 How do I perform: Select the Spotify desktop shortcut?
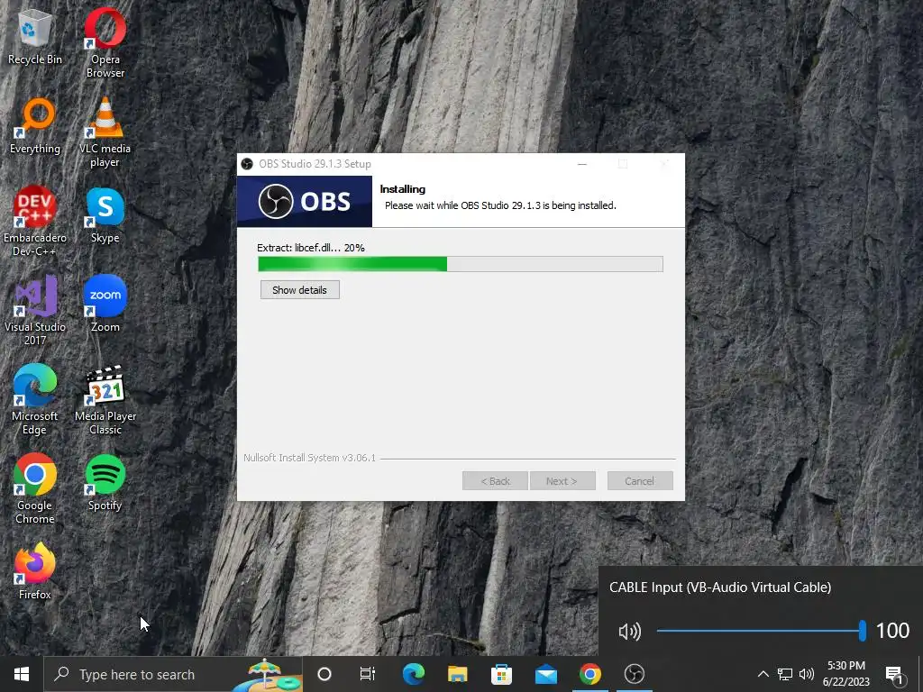click(x=105, y=483)
